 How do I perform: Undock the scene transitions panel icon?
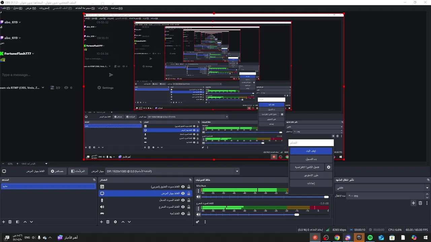tap(428, 180)
